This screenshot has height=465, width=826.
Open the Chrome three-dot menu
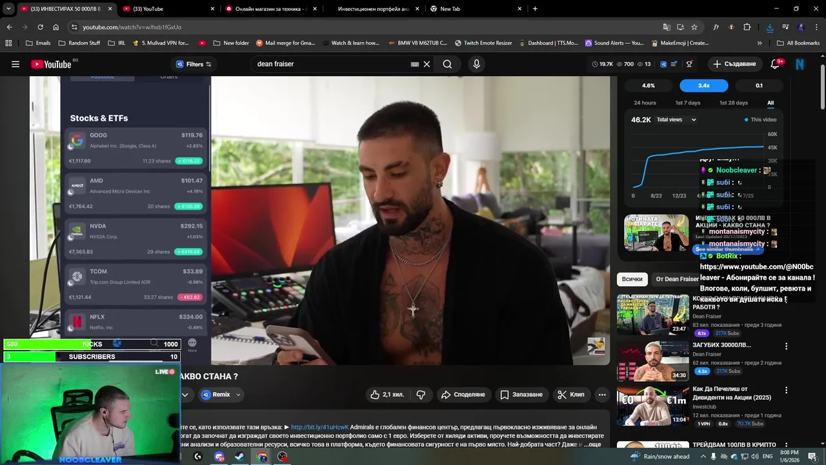point(816,27)
